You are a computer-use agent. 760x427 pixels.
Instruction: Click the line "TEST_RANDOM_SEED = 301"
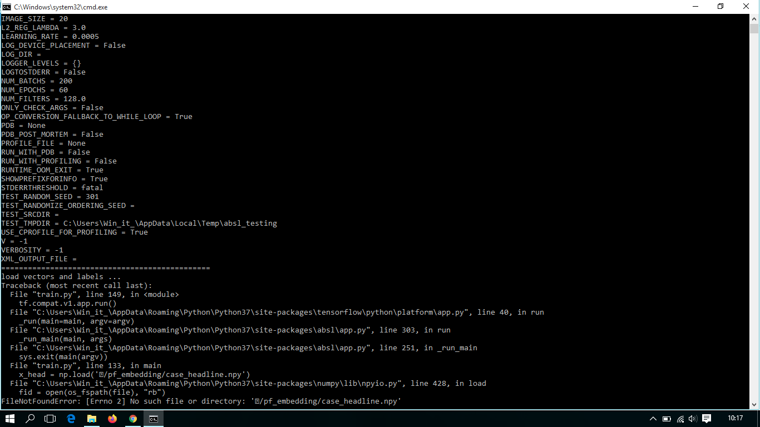[50, 197]
